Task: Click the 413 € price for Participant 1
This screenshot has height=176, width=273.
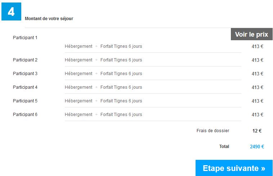Action: tap(257, 47)
